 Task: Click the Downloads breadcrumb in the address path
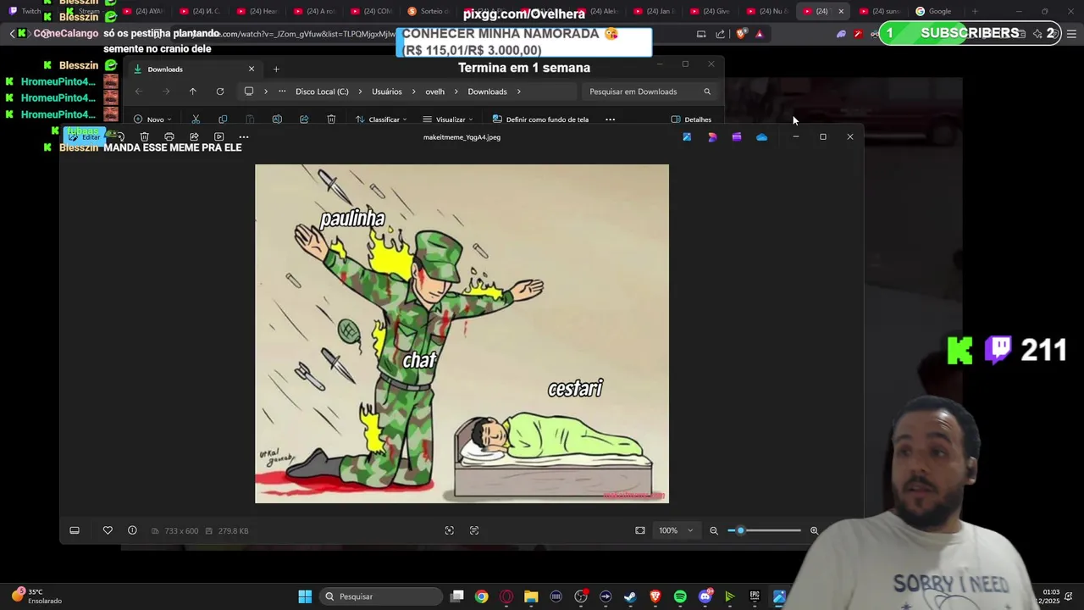487,91
